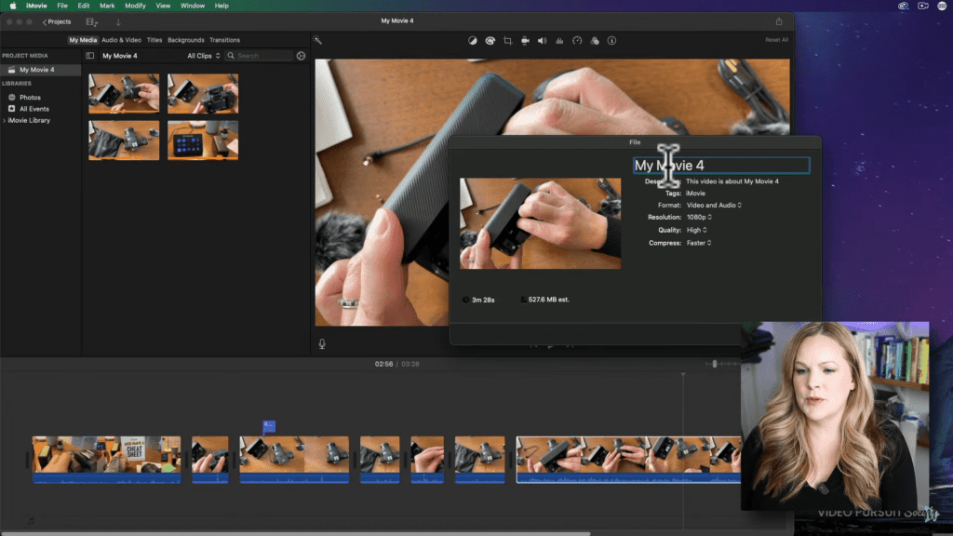
Task: Open the File menu
Action: coord(62,6)
